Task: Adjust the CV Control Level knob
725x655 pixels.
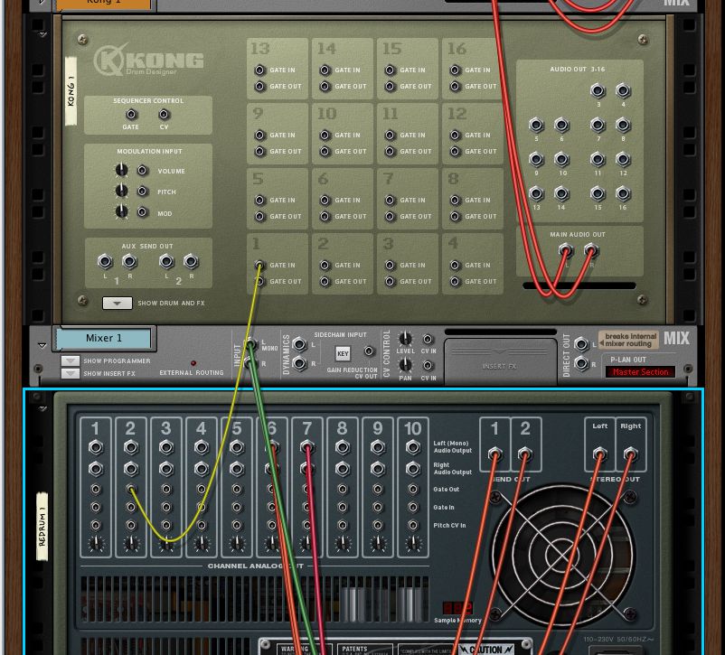Action: click(x=405, y=339)
